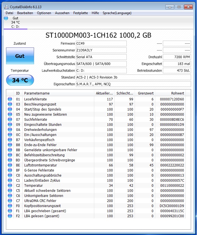Click the status orb of Start/Stop des Spindels
197x235 pixels.
[x=10, y=109]
